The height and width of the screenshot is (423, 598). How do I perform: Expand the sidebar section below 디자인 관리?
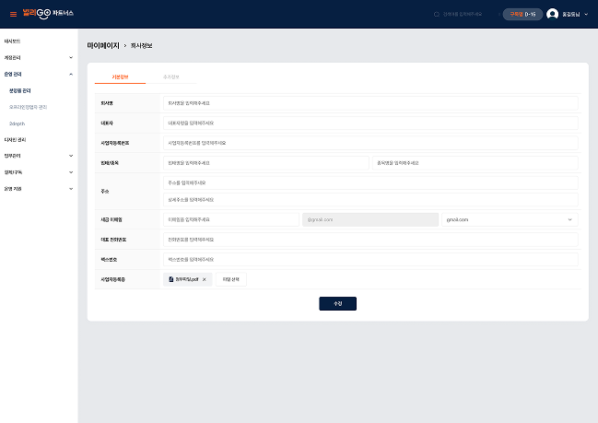pos(71,156)
